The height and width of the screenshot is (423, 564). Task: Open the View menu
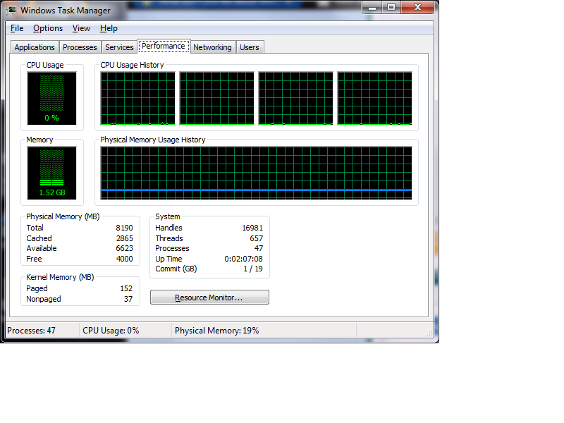point(81,28)
